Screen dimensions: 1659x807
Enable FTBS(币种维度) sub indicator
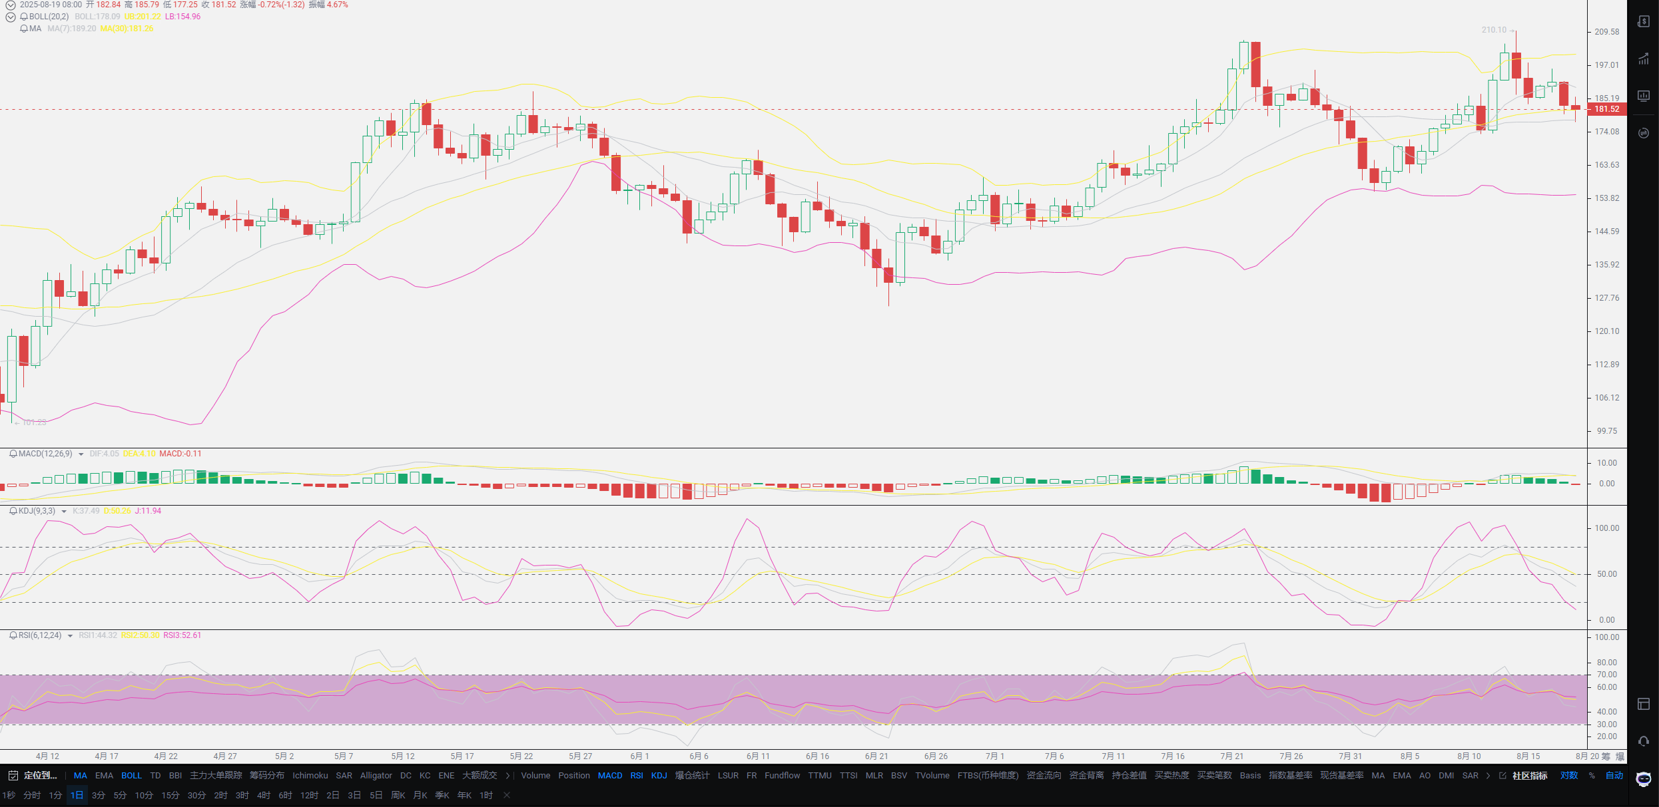click(988, 776)
